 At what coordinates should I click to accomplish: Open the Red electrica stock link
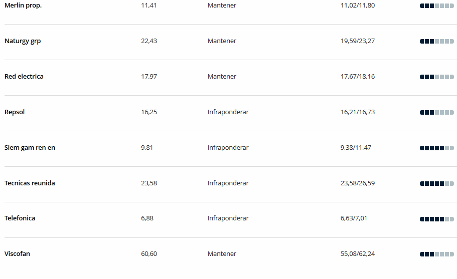point(24,77)
